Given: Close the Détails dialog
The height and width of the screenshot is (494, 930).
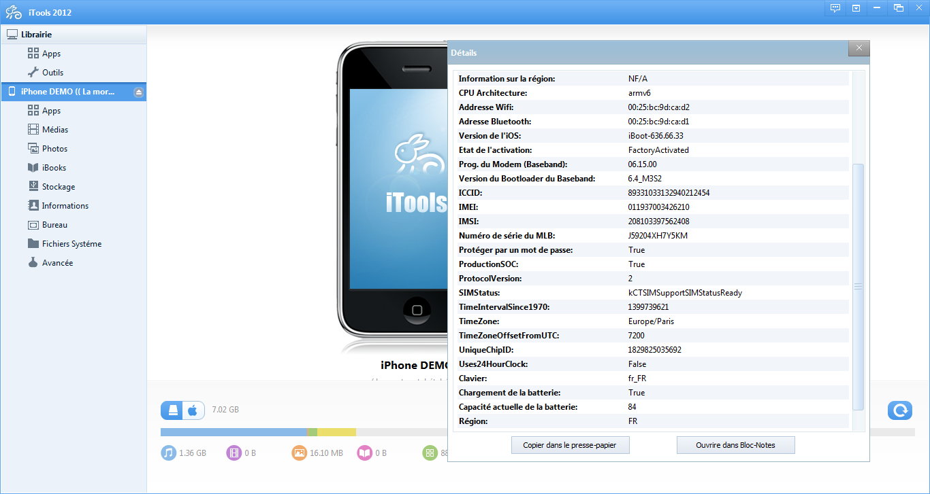Looking at the screenshot, I should pos(859,48).
